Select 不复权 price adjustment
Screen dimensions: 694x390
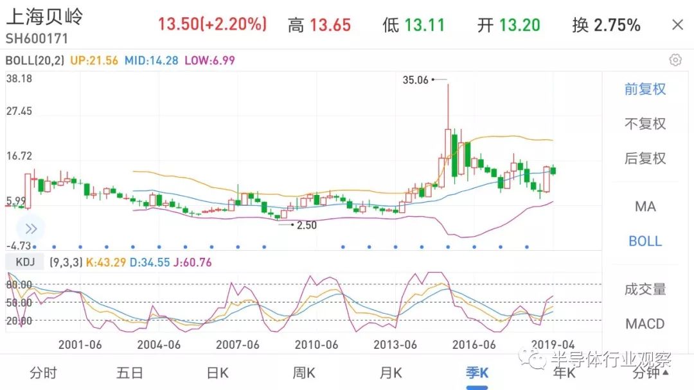[645, 124]
